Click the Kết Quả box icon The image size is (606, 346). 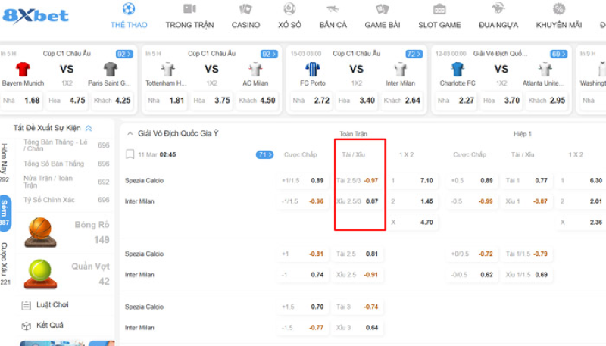pyautogui.click(x=26, y=326)
